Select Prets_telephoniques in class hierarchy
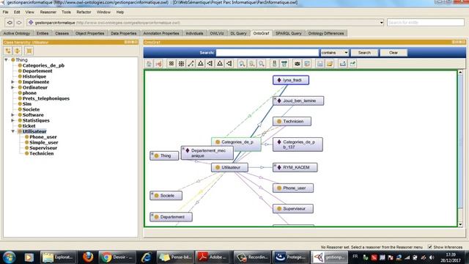The image size is (469, 264). [x=46, y=98]
